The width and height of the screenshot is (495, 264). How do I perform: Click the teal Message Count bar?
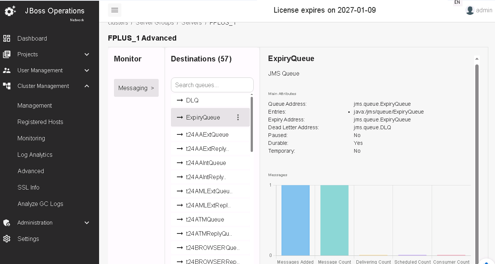334,220
